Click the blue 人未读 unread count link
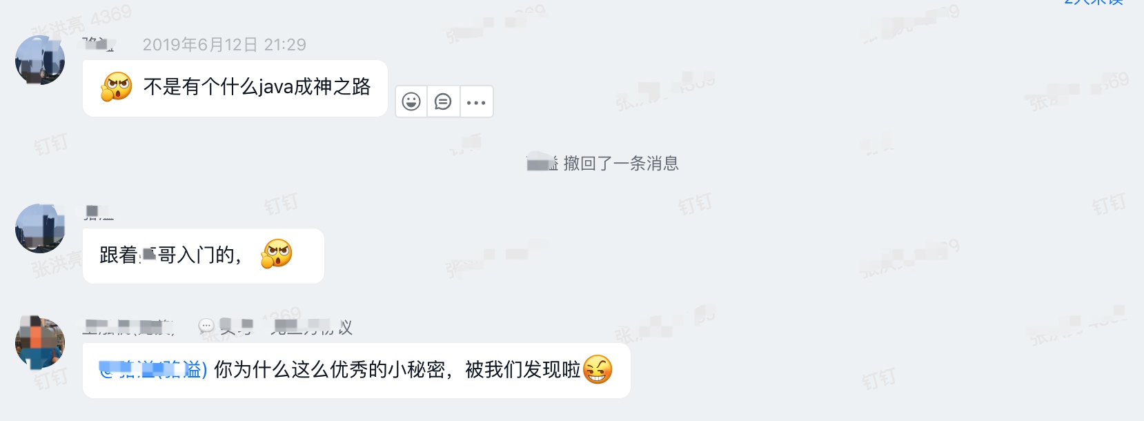1144x421 pixels. pos(1094,3)
